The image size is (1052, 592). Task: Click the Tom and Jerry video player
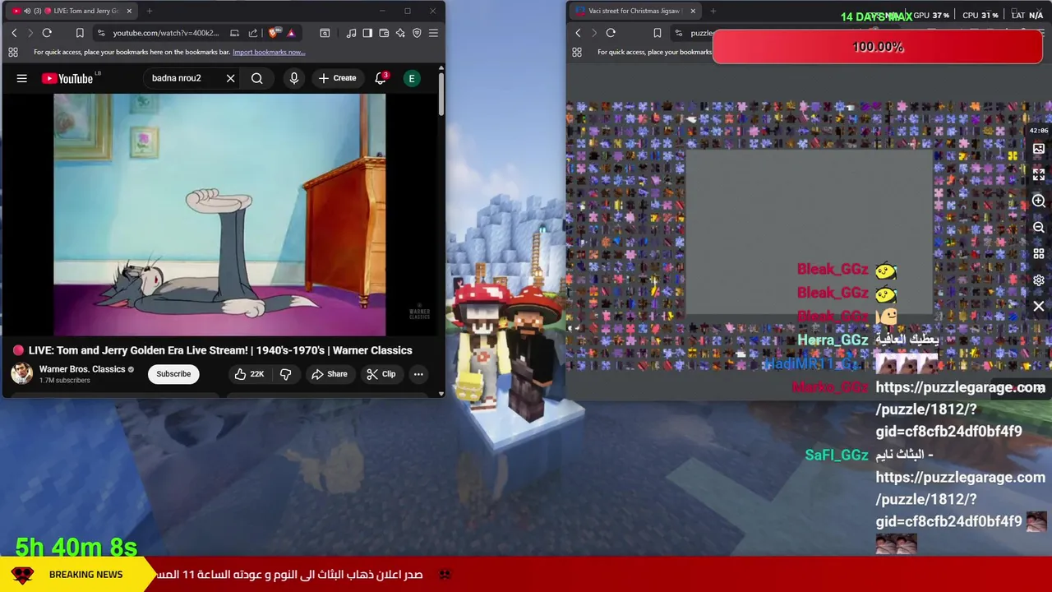219,215
